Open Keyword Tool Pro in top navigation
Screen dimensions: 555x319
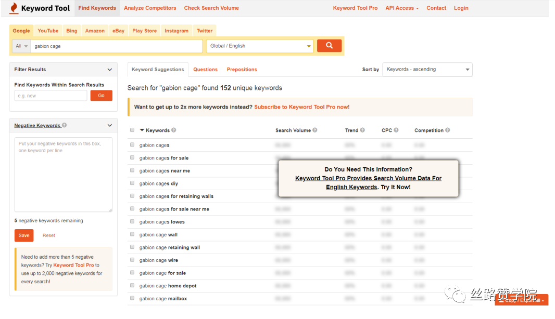355,8
